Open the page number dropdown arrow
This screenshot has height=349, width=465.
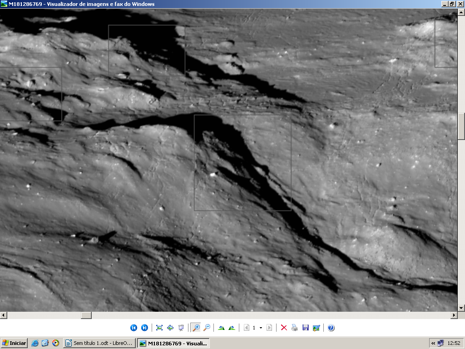[261, 328]
